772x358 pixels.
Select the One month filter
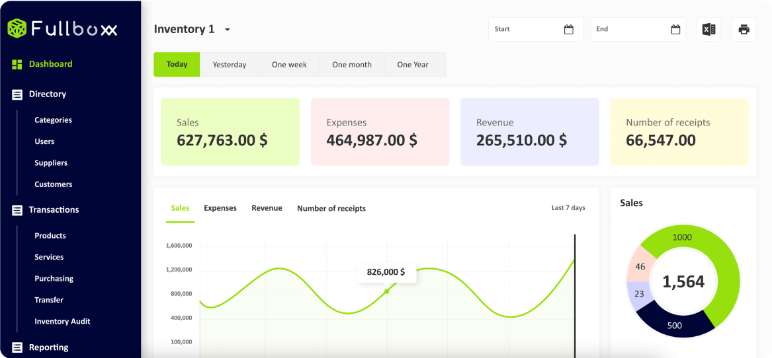(x=351, y=65)
